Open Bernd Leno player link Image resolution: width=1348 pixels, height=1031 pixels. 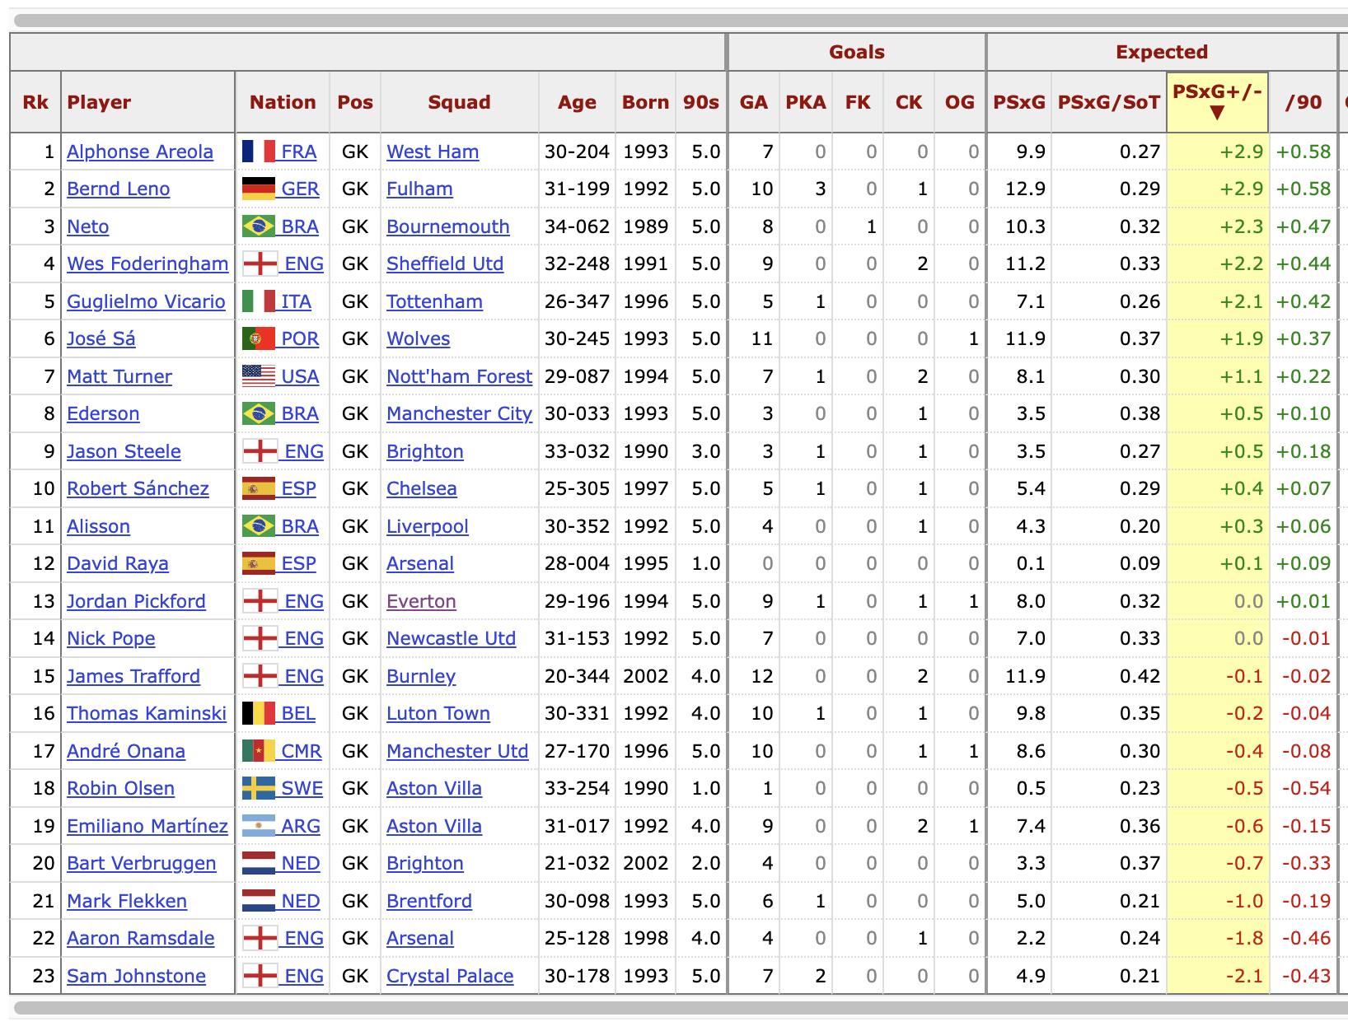(x=118, y=189)
